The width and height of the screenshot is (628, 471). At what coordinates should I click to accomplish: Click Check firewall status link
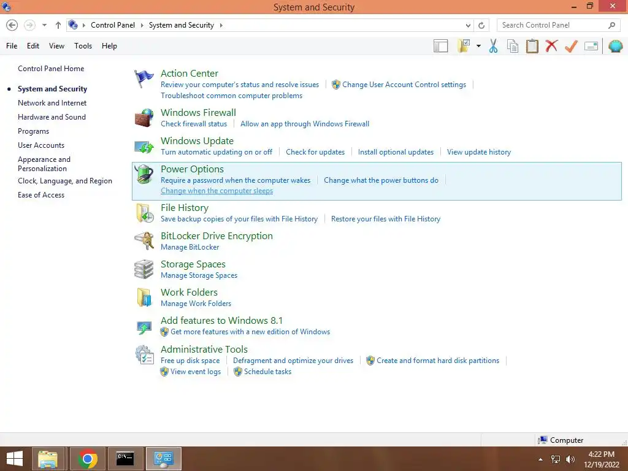(194, 124)
